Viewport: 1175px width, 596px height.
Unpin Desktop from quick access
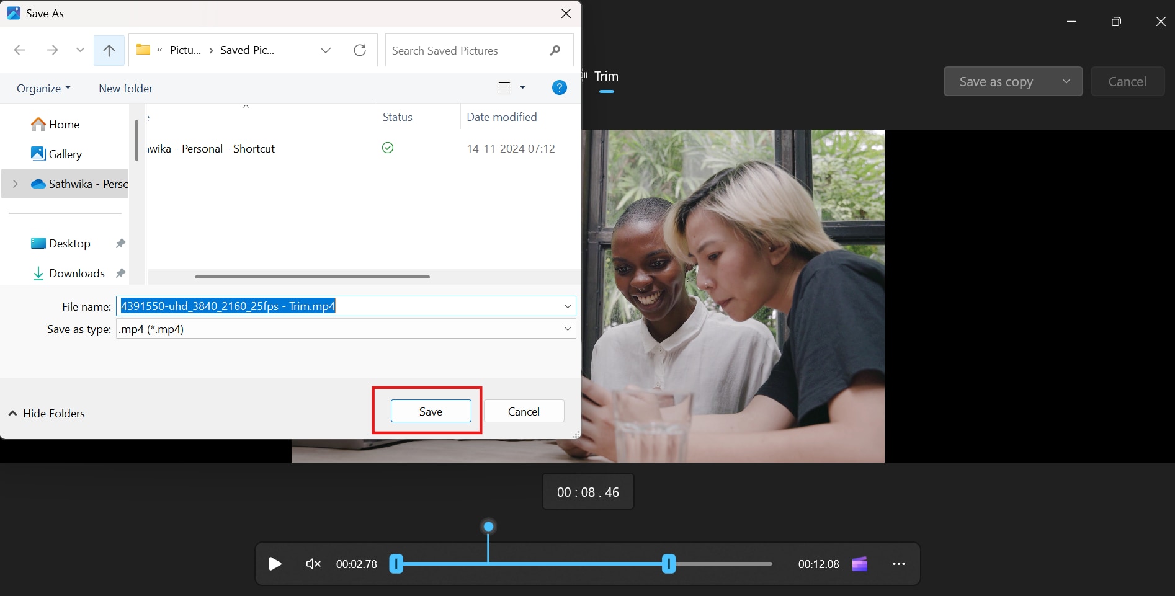[x=121, y=244]
